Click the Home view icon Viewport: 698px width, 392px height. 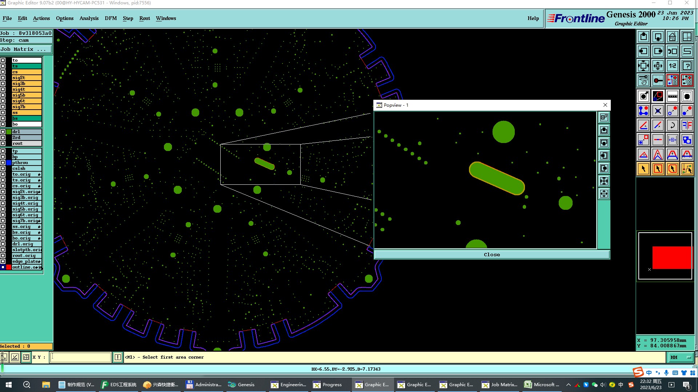click(x=672, y=37)
